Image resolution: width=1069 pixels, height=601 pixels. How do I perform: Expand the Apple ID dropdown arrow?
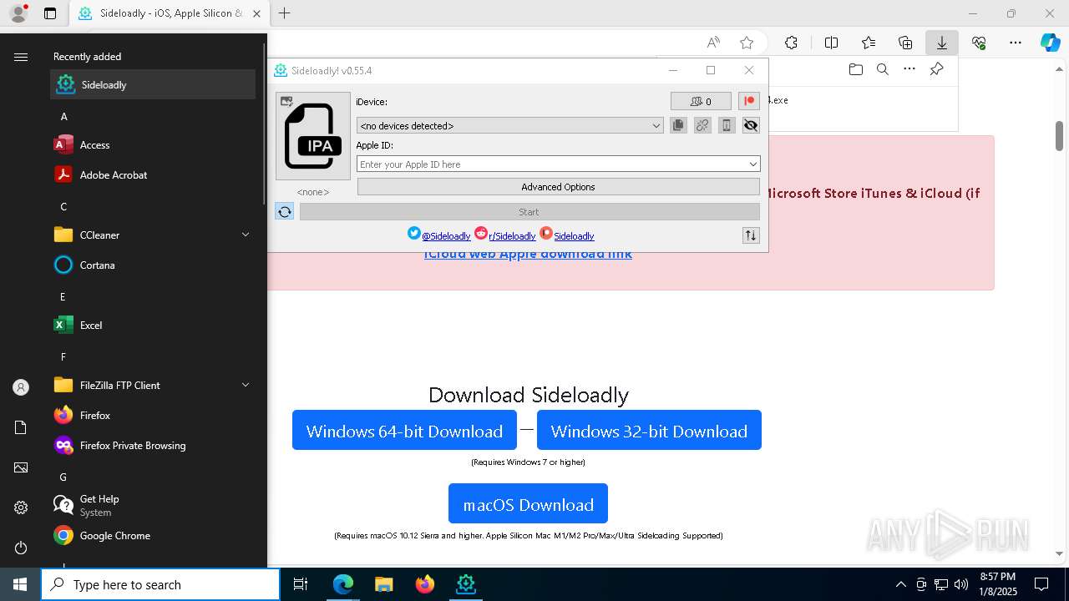(x=753, y=164)
